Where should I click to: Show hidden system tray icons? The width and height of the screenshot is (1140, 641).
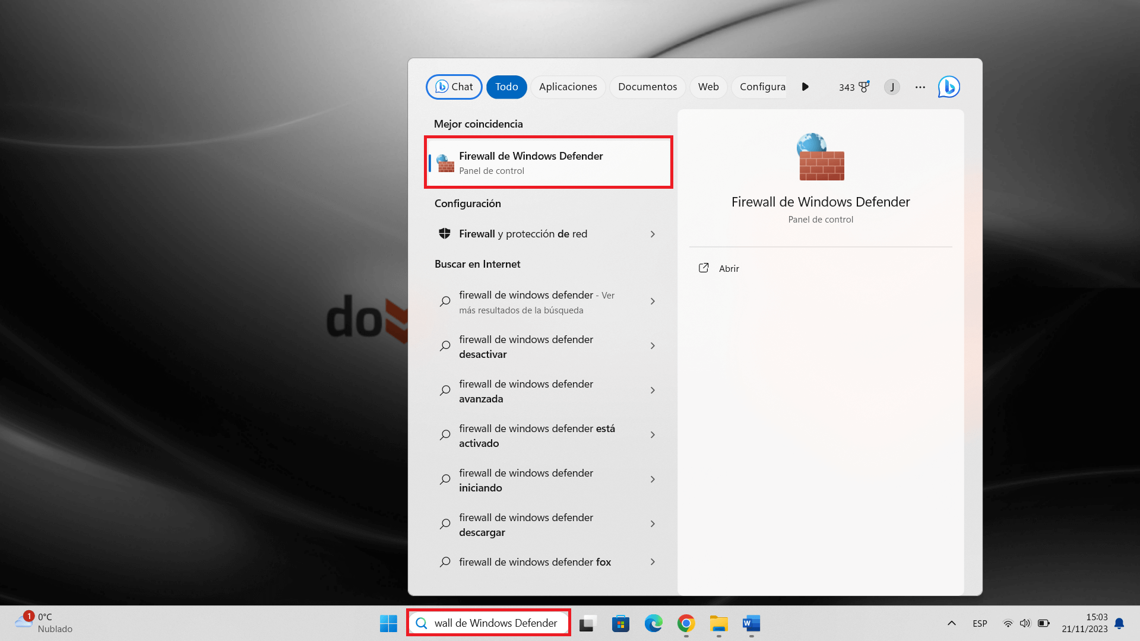tap(951, 623)
